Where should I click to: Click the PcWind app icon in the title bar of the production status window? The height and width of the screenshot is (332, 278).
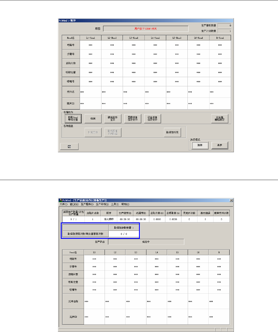[61, 200]
